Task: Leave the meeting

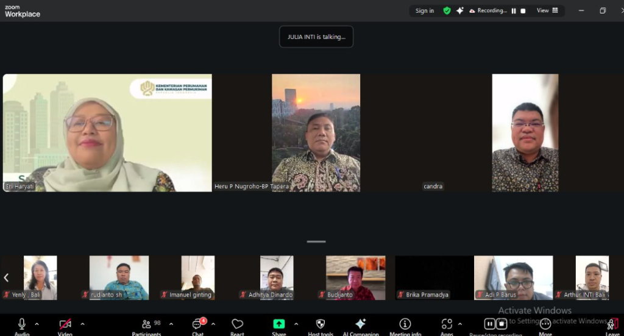Action: pyautogui.click(x=612, y=326)
